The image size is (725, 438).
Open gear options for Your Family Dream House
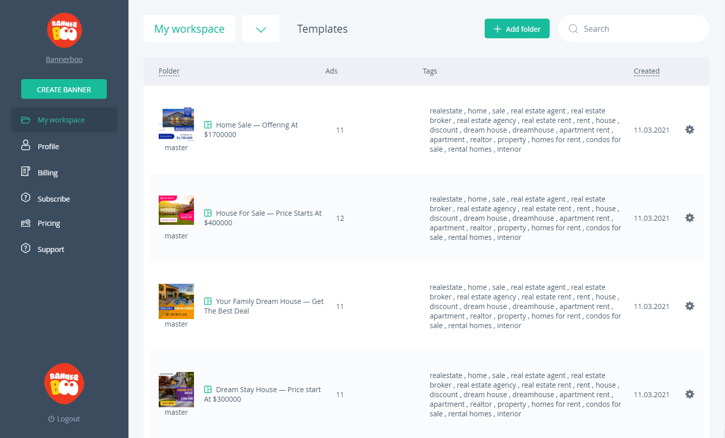689,306
